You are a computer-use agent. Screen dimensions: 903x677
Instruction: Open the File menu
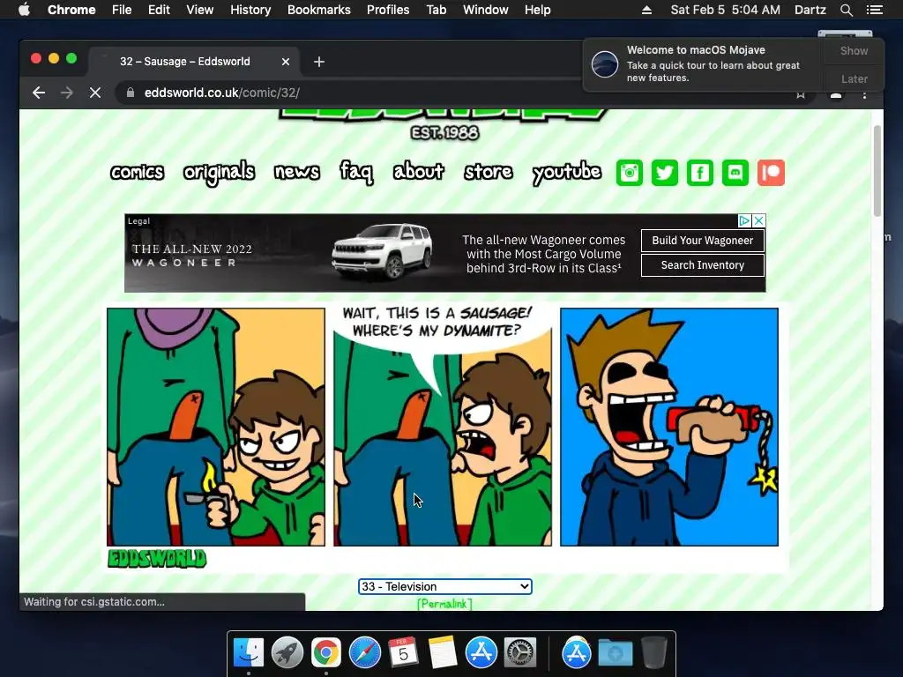click(122, 10)
